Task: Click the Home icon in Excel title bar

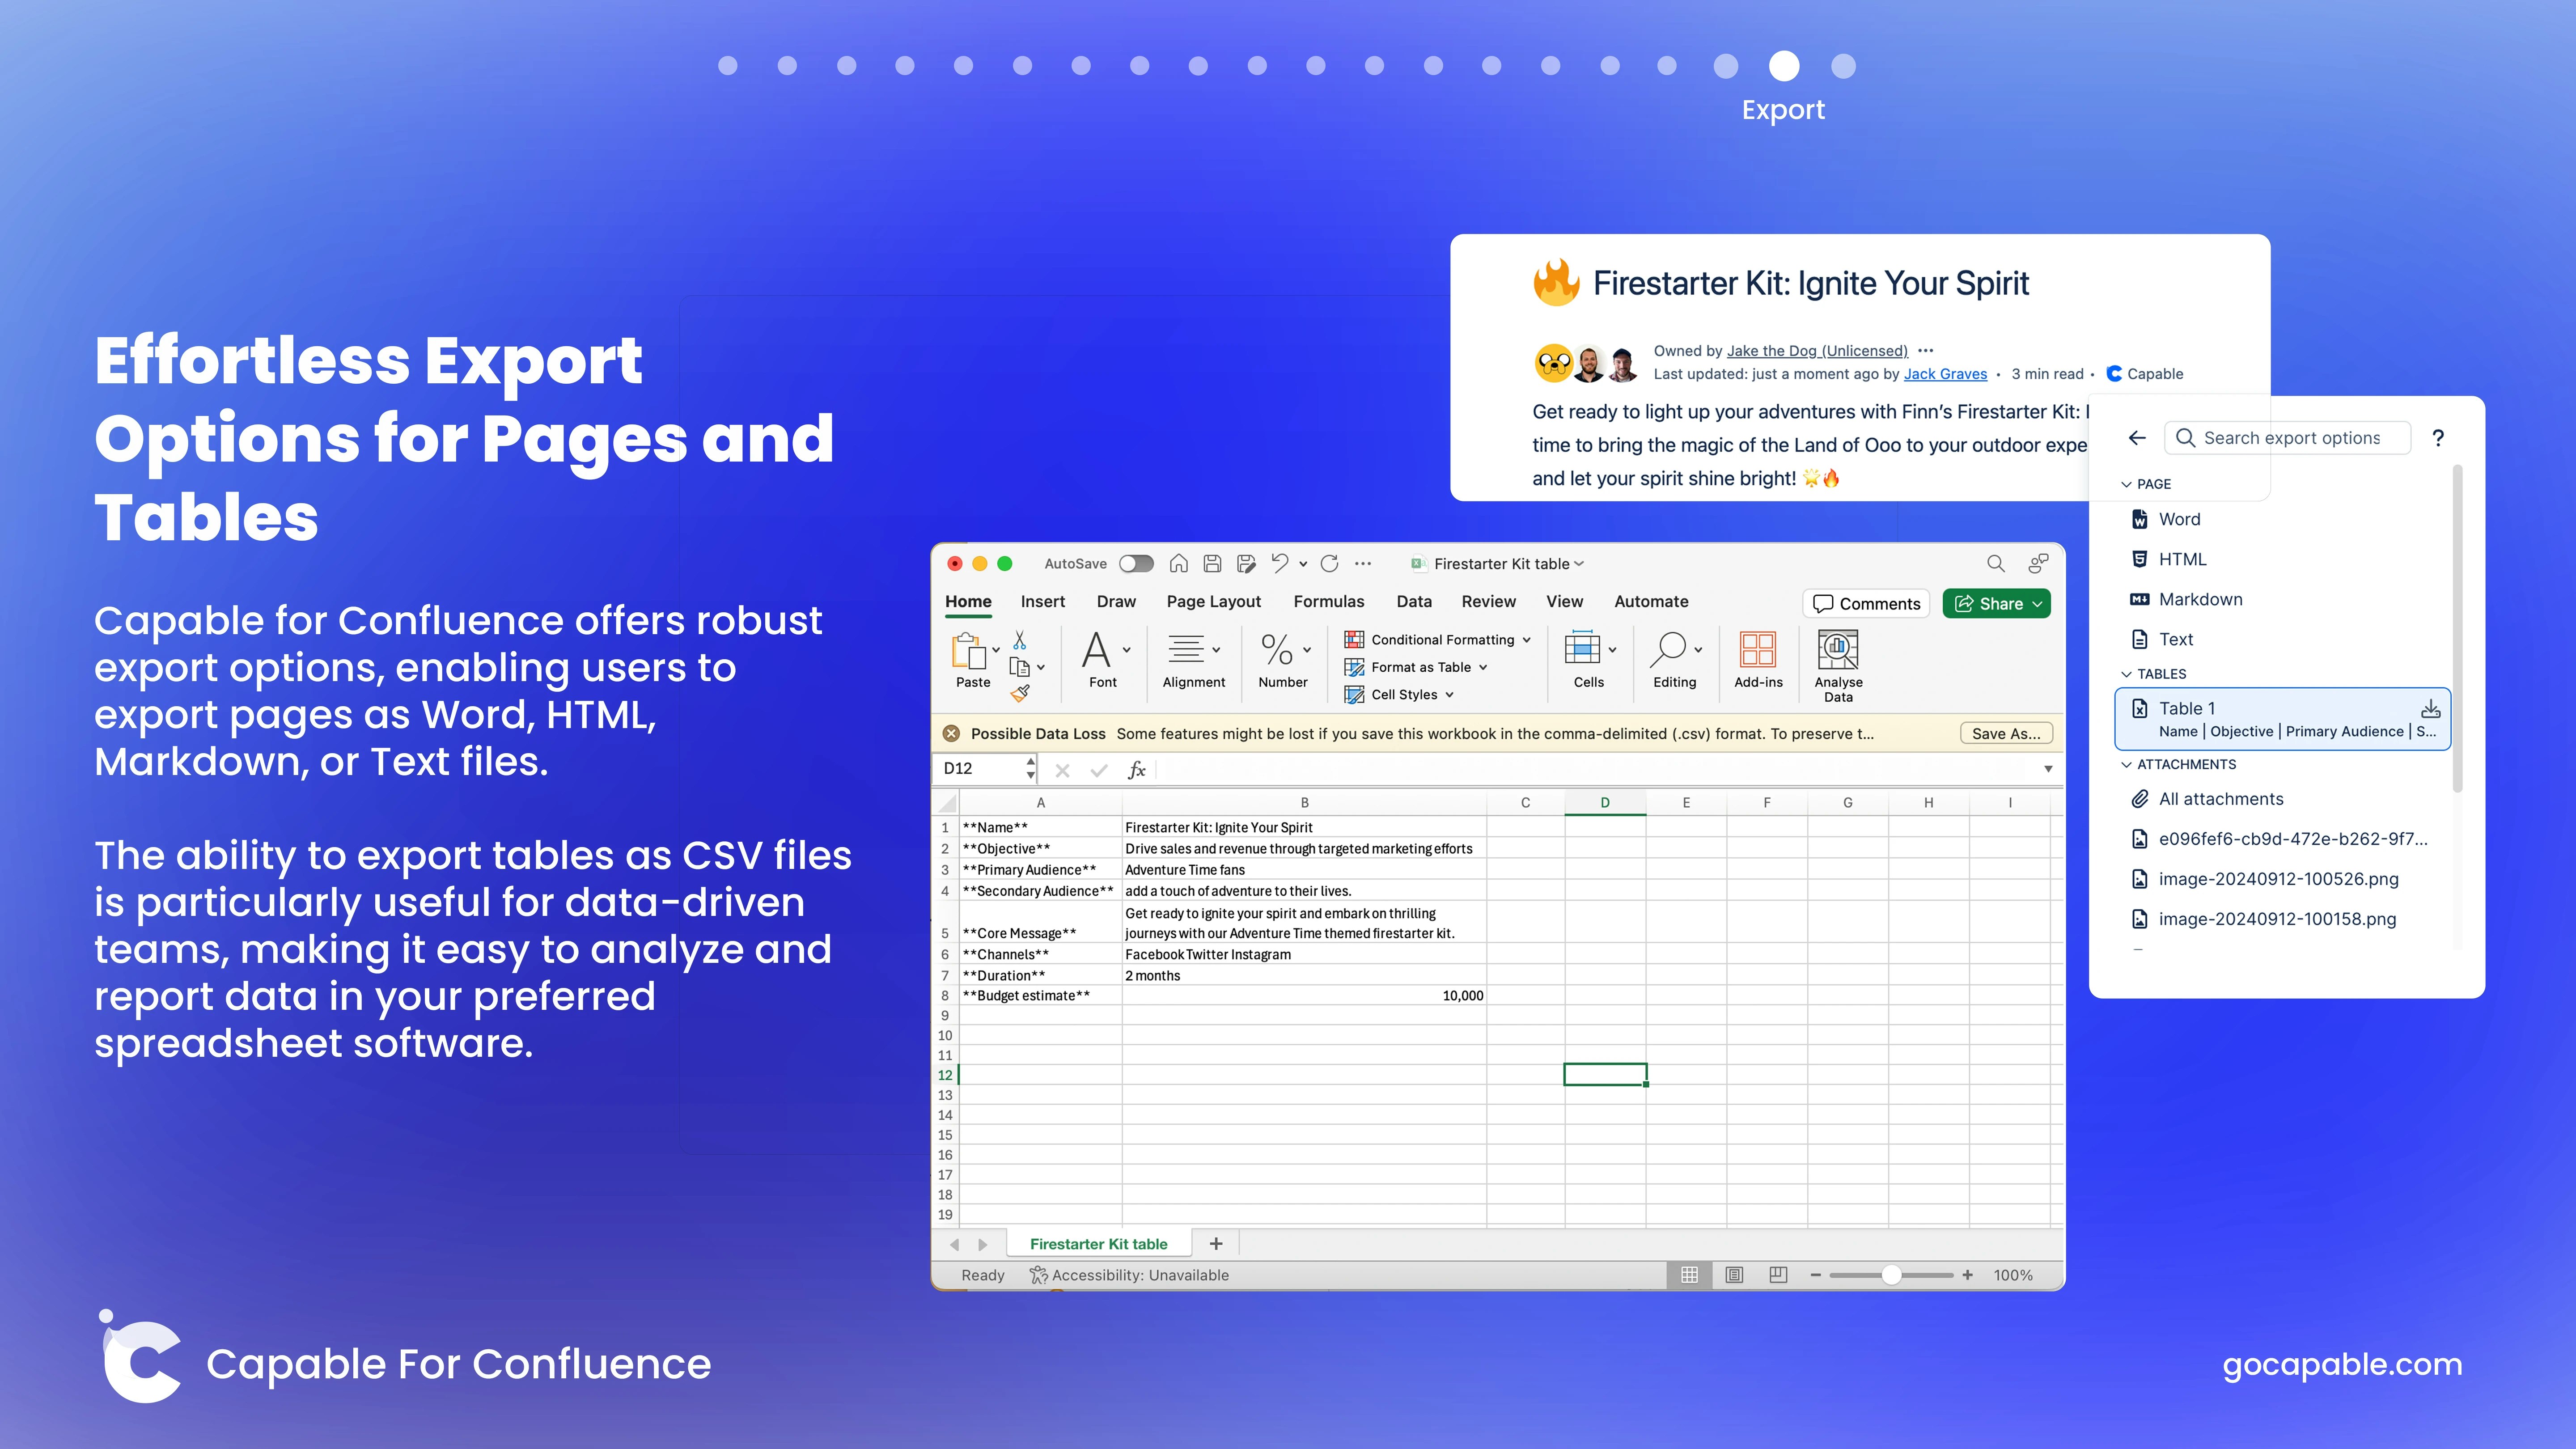Action: tap(1179, 564)
